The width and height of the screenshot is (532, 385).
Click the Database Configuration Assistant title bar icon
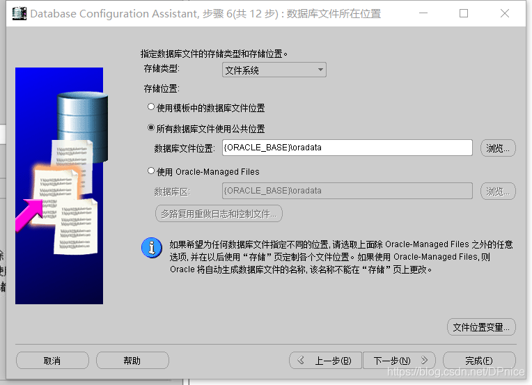point(19,13)
